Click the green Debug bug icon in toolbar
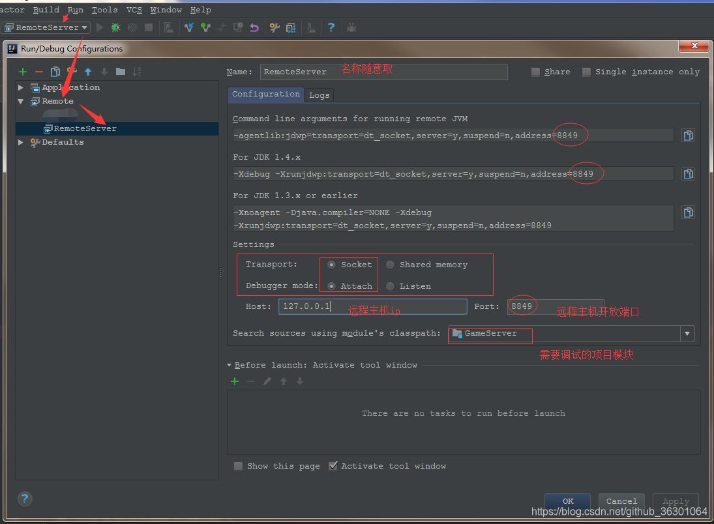The image size is (714, 524). [x=115, y=28]
